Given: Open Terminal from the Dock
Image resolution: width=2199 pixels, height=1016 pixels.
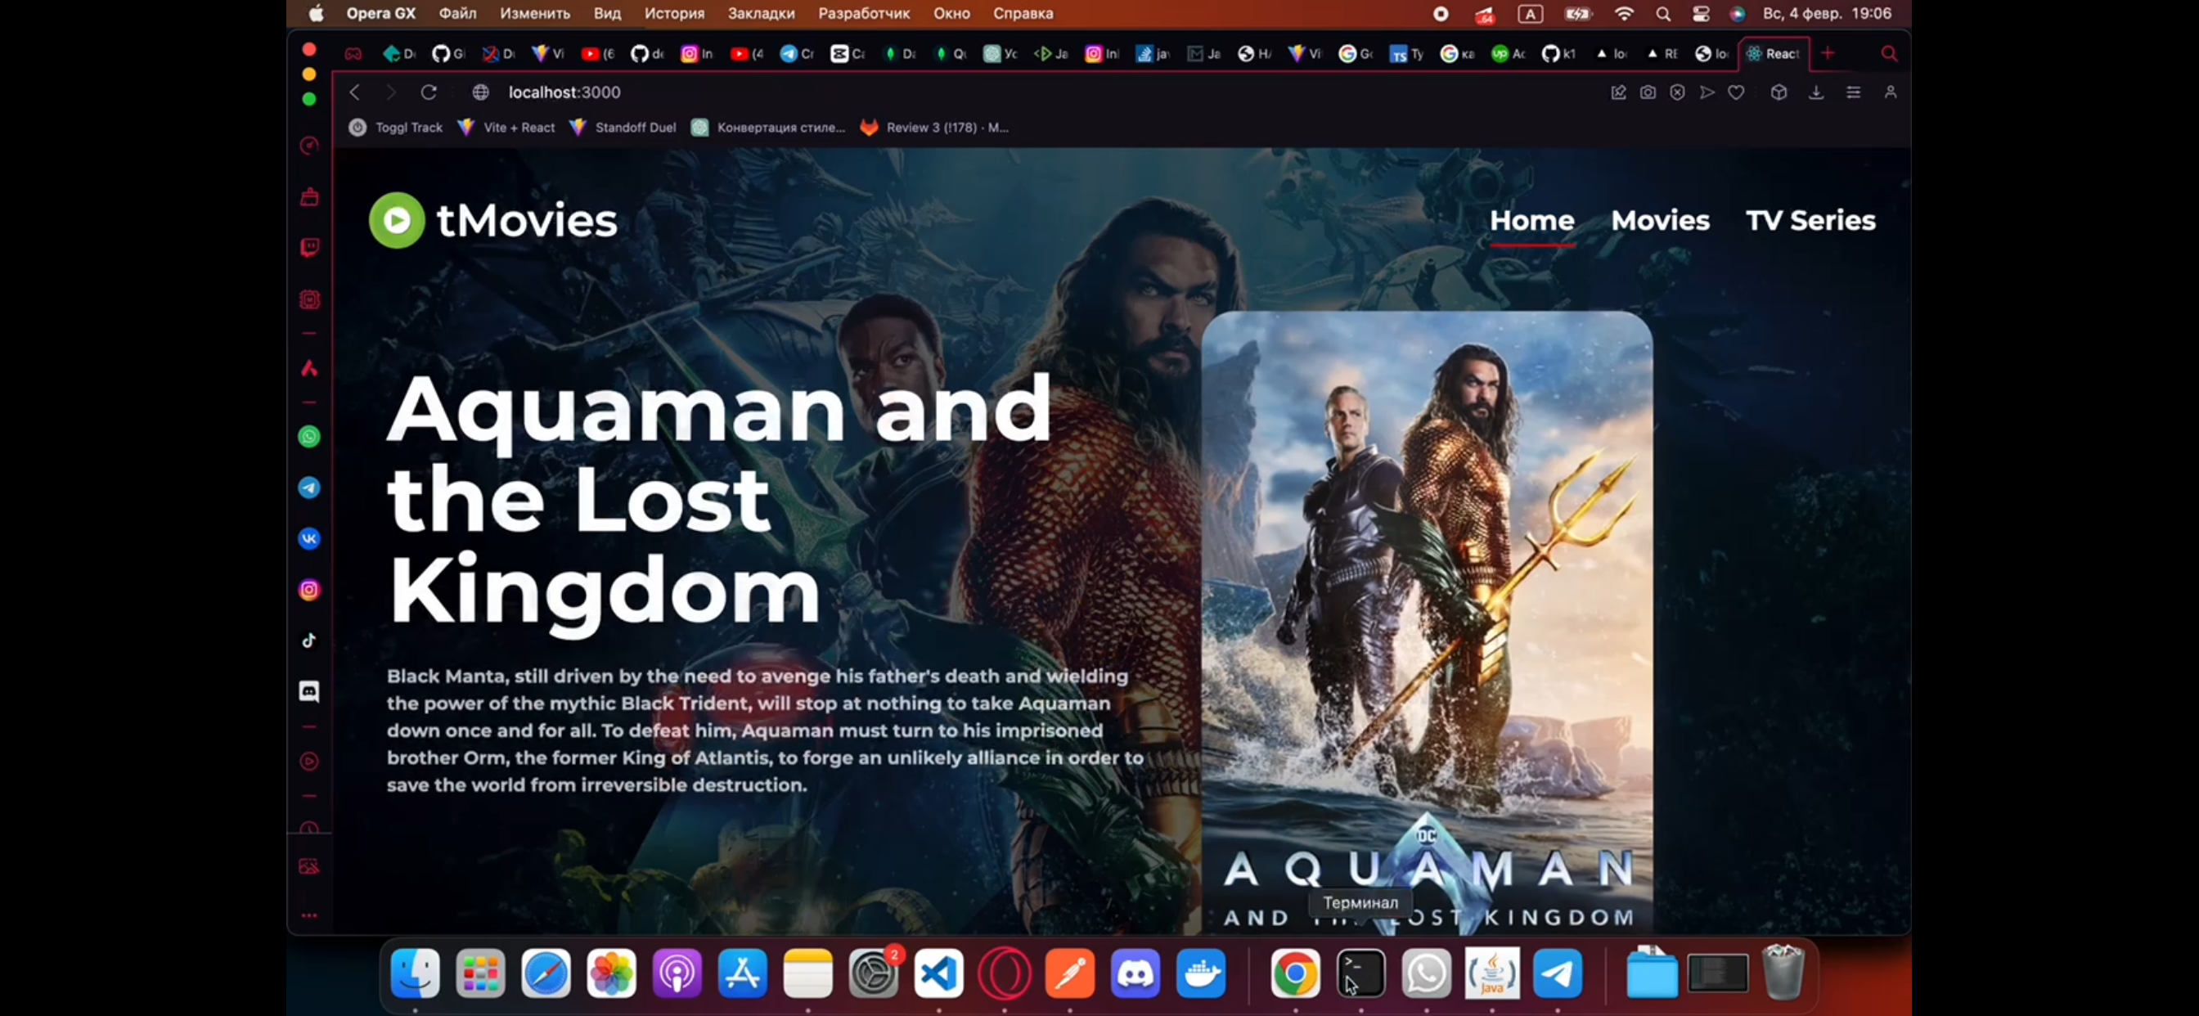Looking at the screenshot, I should (x=1360, y=973).
